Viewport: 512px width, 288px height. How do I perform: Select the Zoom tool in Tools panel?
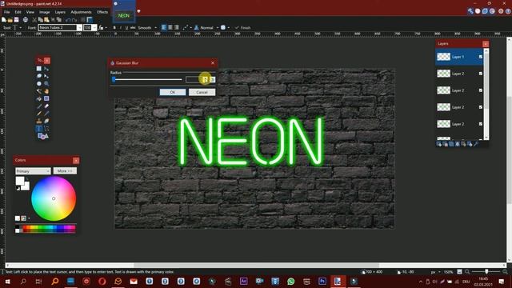point(46,83)
